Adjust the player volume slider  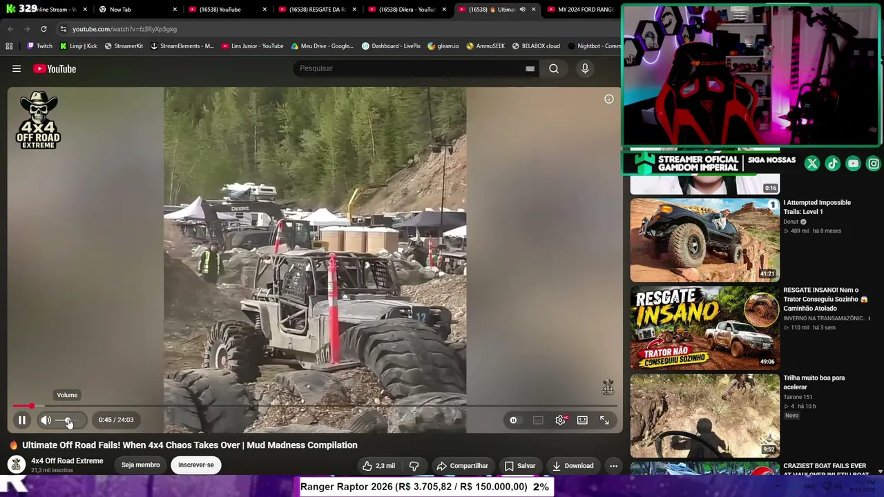(68, 420)
